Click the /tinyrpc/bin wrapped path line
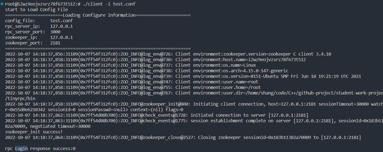 20,98
